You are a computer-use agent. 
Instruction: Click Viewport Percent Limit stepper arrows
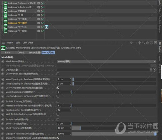click(70, 134)
